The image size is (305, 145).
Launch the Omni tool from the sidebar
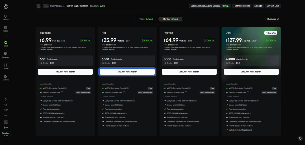pyautogui.click(x=6, y=44)
